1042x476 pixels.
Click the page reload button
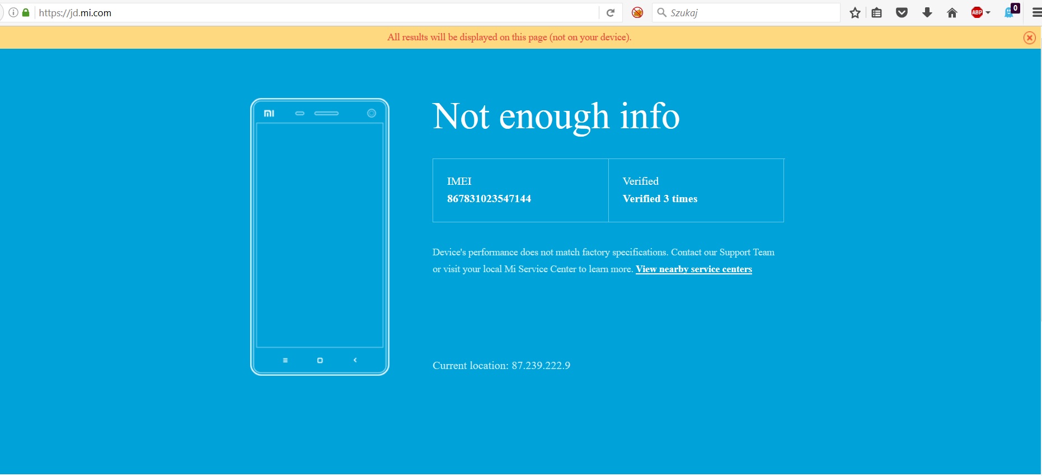tap(611, 13)
